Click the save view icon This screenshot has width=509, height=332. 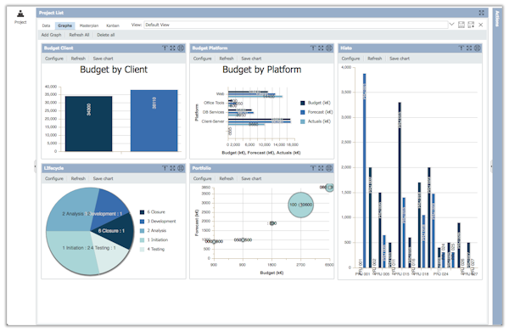click(461, 25)
